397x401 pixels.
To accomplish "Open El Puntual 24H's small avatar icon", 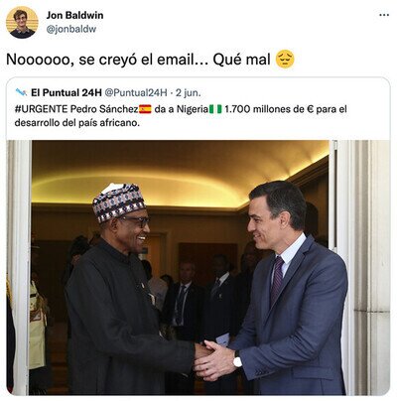I will pyautogui.click(x=21, y=92).
